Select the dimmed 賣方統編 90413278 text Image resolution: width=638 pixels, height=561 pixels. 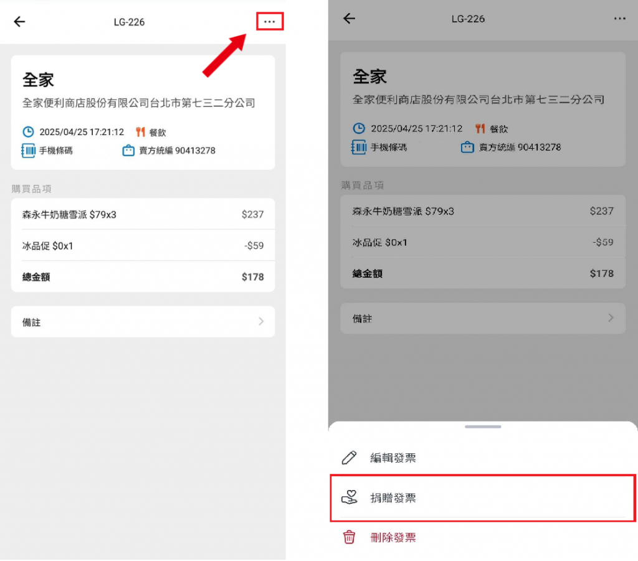520,148
